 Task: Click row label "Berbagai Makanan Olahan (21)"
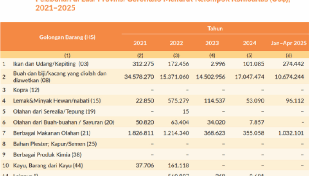[x=52, y=133]
